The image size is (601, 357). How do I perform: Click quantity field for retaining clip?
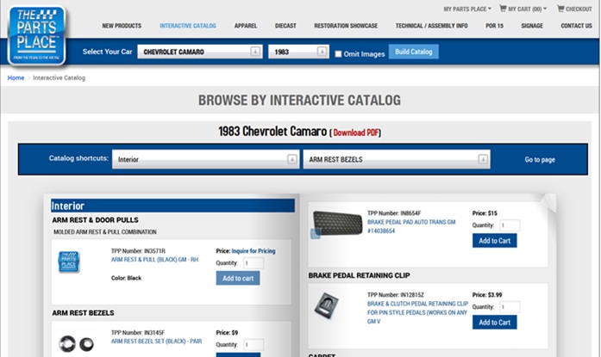510,306
